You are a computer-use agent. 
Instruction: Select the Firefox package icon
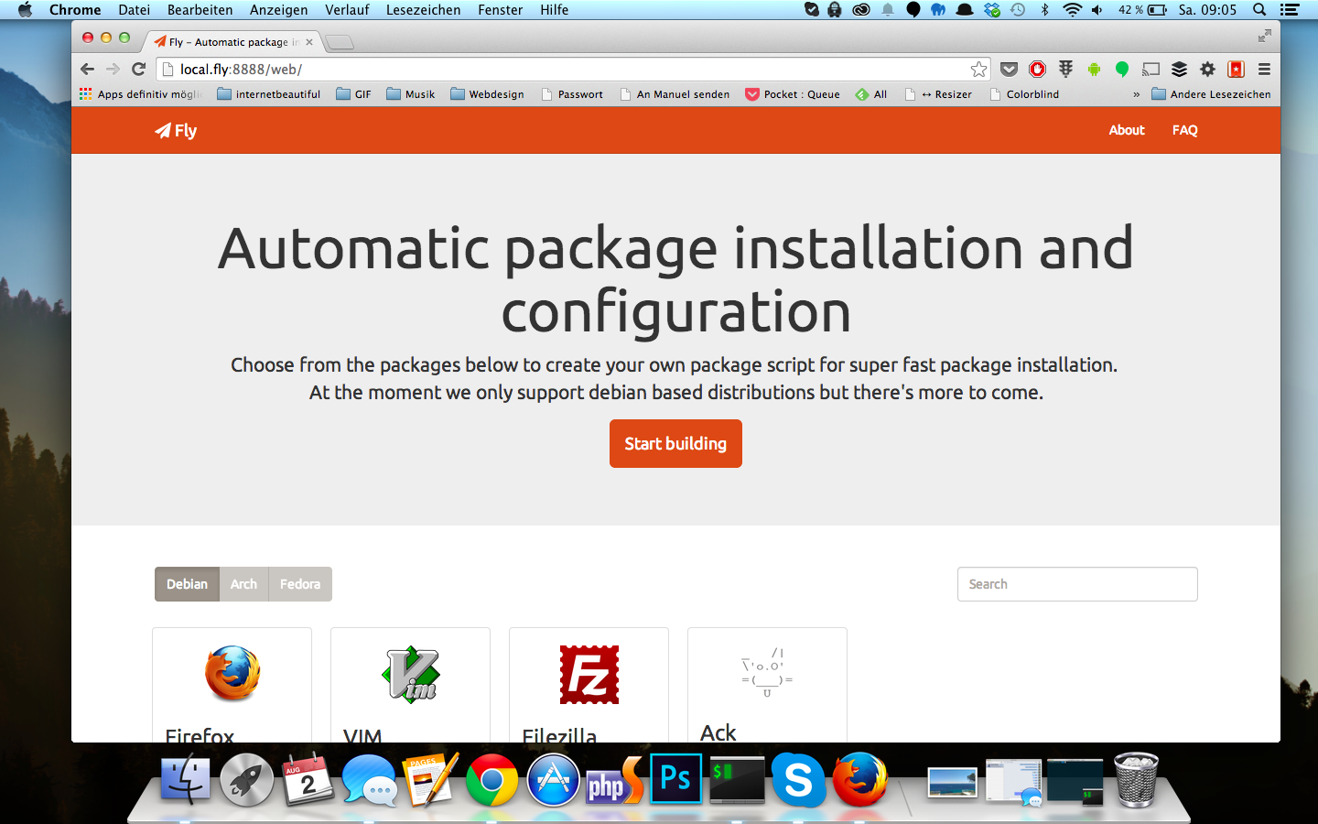coord(232,673)
